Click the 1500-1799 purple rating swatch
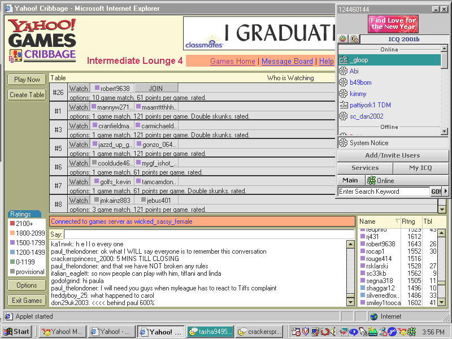Viewport: 452px width, 339px height. click(x=12, y=242)
